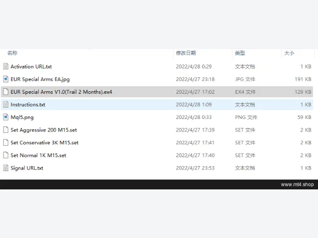Viewport: 318px width, 238px height.
Task: Sort by the 大小 column header
Action: coord(289,53)
